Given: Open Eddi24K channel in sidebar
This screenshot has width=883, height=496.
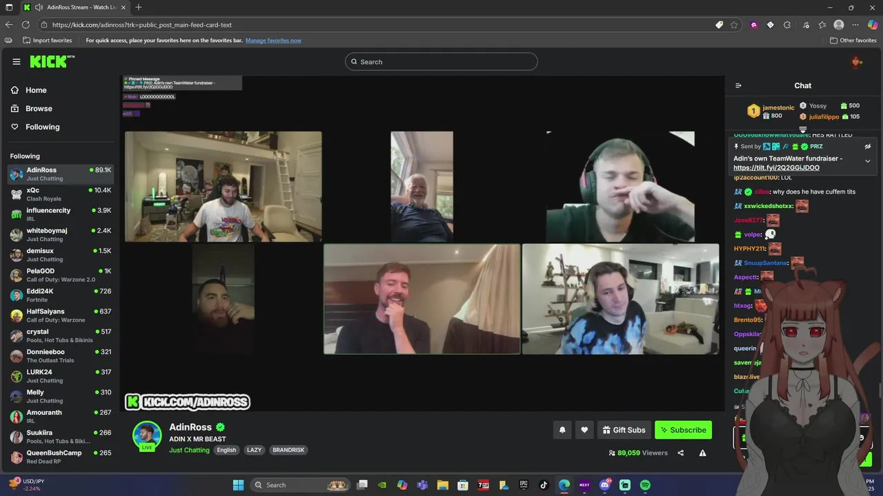Looking at the screenshot, I should [x=60, y=295].
